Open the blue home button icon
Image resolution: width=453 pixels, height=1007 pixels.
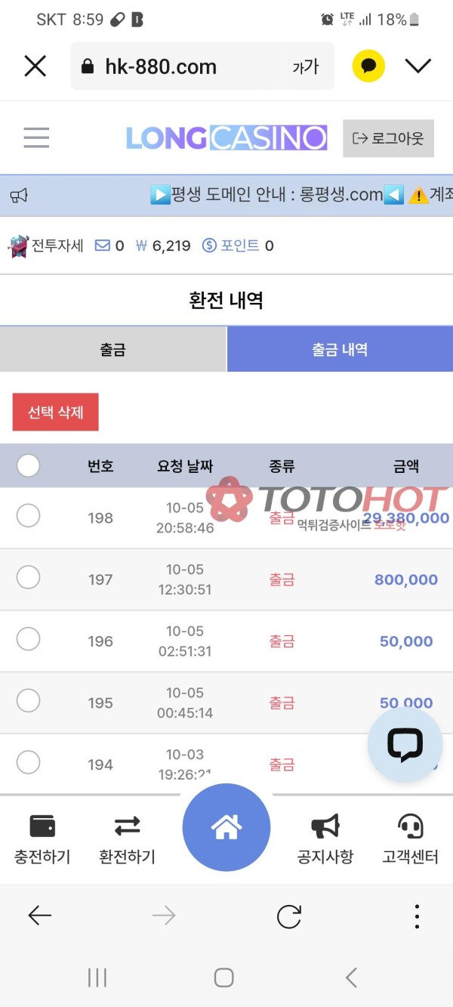226,827
